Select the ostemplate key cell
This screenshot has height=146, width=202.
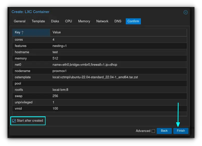pos(31,77)
